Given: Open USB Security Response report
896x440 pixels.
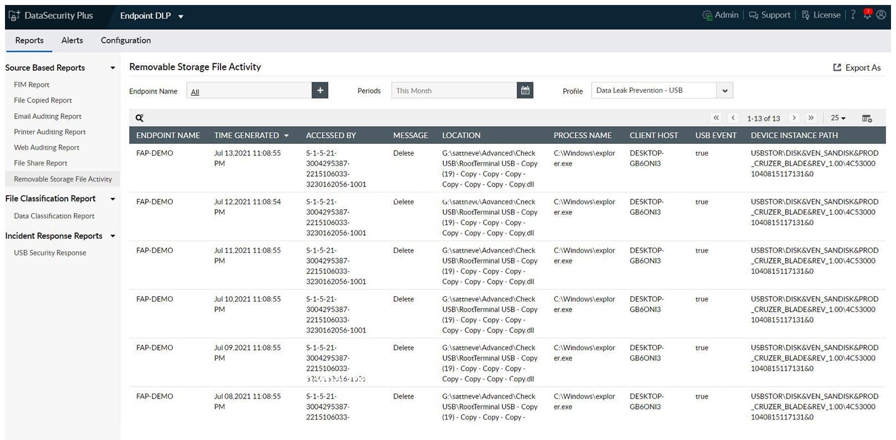Looking at the screenshot, I should tap(50, 253).
